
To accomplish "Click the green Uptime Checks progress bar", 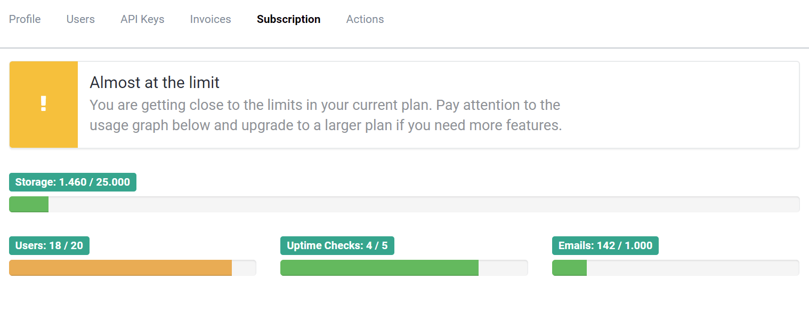I will coord(379,268).
